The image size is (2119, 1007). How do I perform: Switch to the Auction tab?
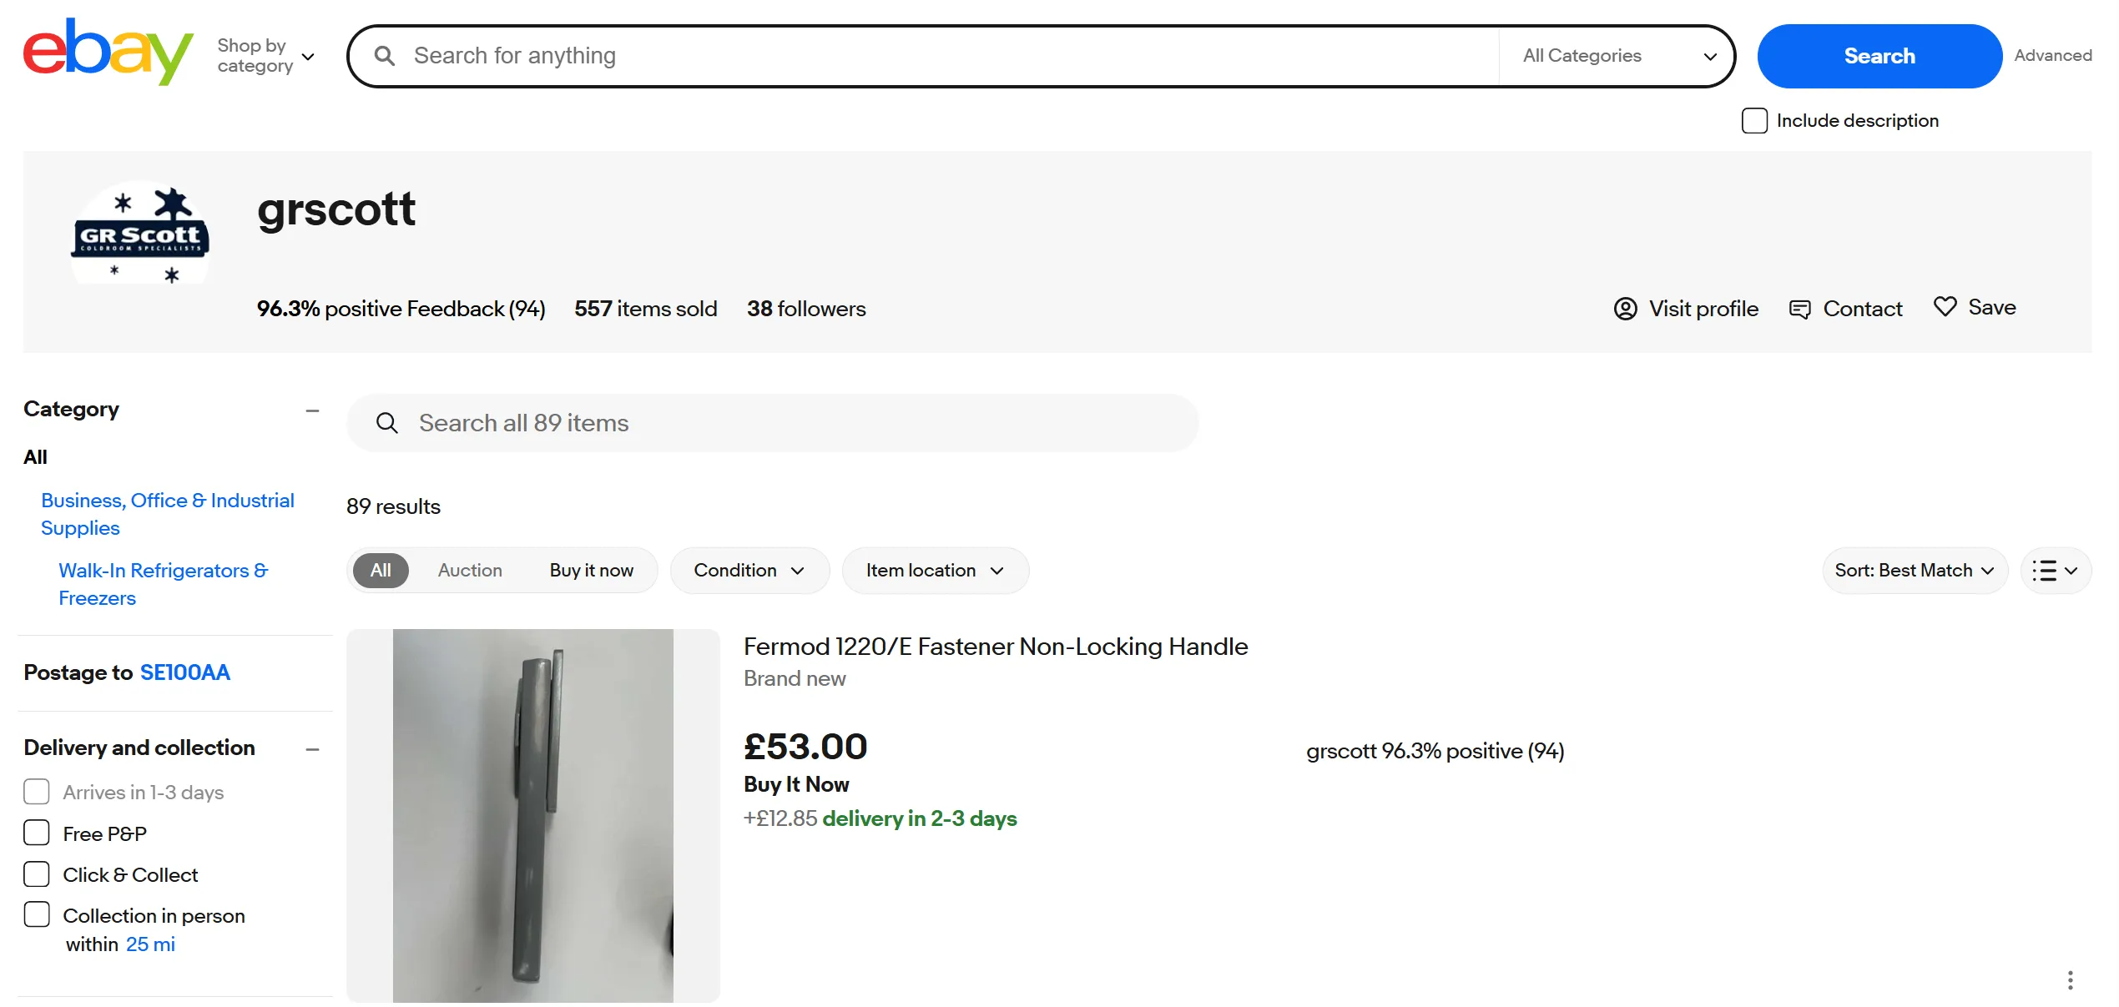[470, 570]
